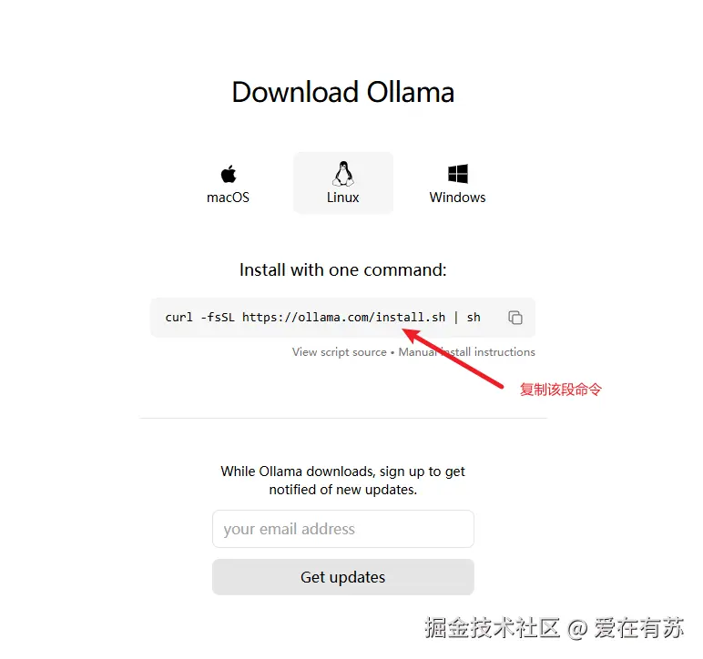
Task: Copy the install command with the clipboard icon
Action: pos(515,317)
